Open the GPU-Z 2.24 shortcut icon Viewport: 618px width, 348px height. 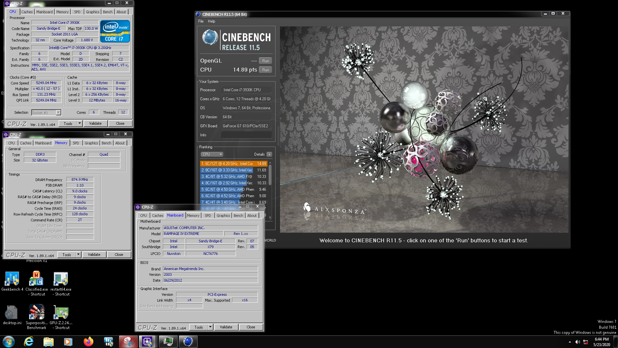click(x=61, y=317)
